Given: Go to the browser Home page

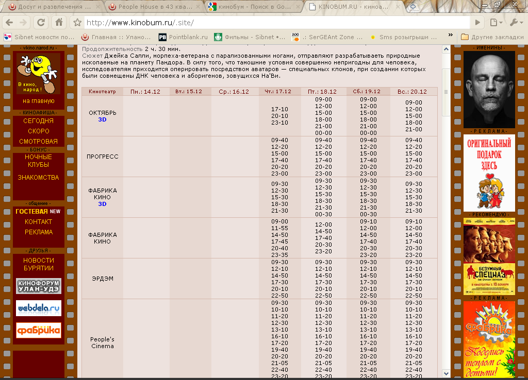Looking at the screenshot, I should (59, 23).
